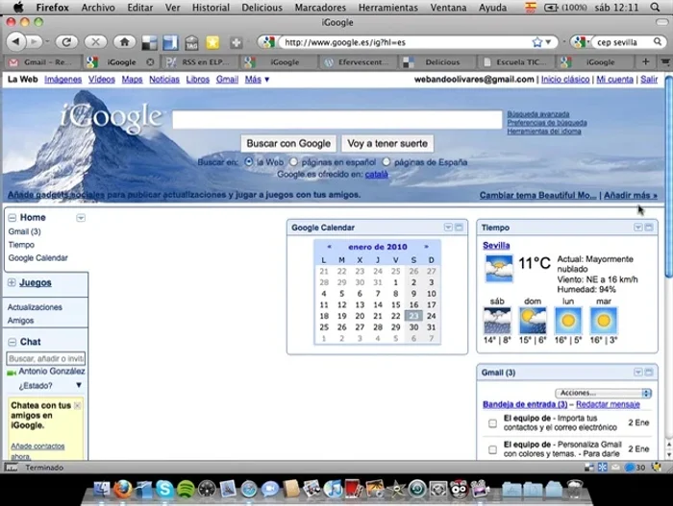673x506 pixels.
Task: Open Finder from the dock
Action: click(101, 490)
